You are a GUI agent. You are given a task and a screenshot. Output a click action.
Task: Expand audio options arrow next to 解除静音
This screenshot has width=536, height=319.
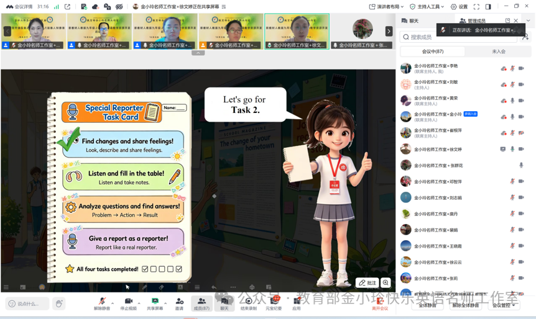click(x=113, y=303)
